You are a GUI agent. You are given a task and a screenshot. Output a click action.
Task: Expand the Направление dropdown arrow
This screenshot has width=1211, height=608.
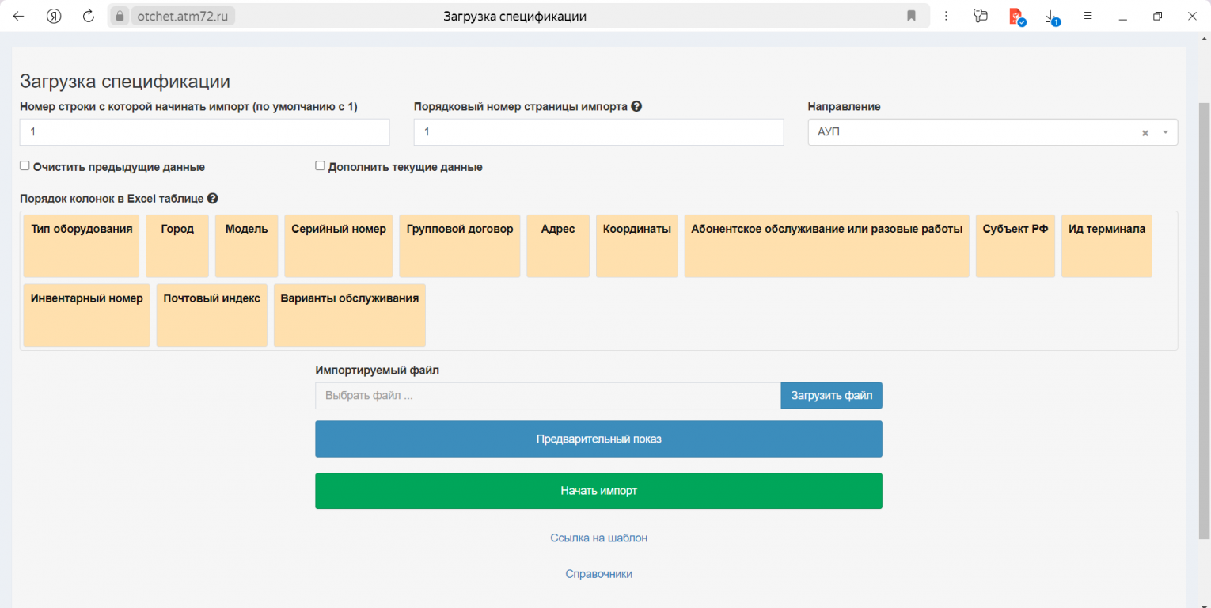(x=1165, y=132)
